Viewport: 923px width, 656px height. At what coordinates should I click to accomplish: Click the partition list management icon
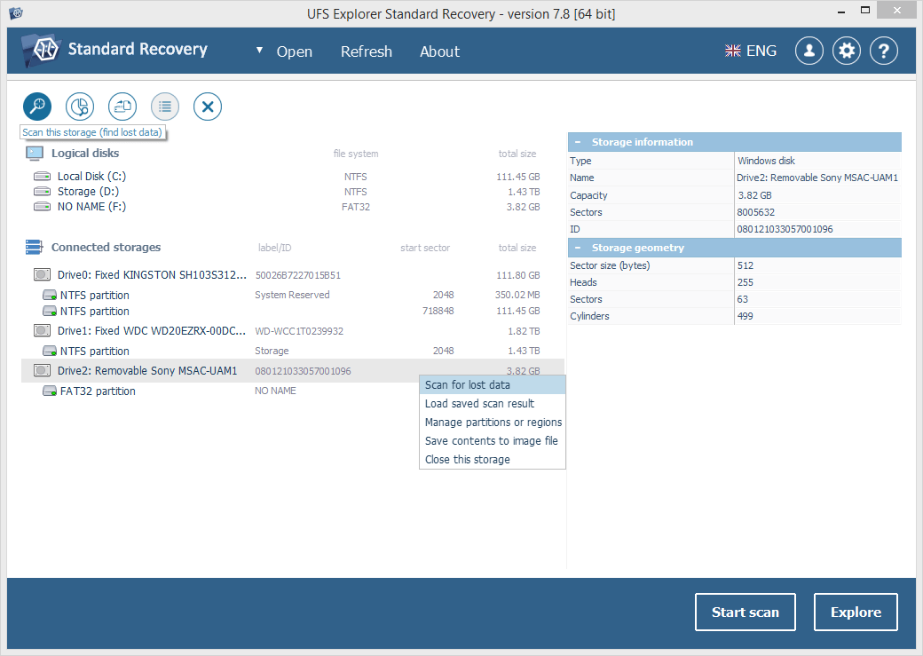tap(164, 107)
